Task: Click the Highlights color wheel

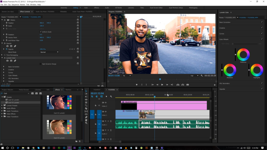Action: coord(257,70)
